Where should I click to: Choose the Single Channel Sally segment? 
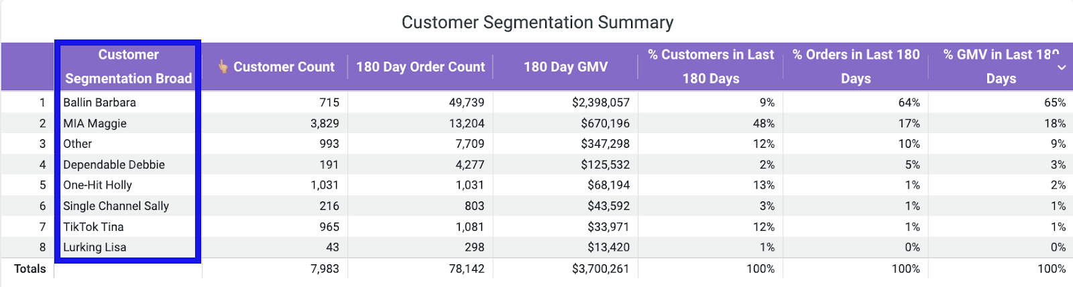pyautogui.click(x=116, y=206)
